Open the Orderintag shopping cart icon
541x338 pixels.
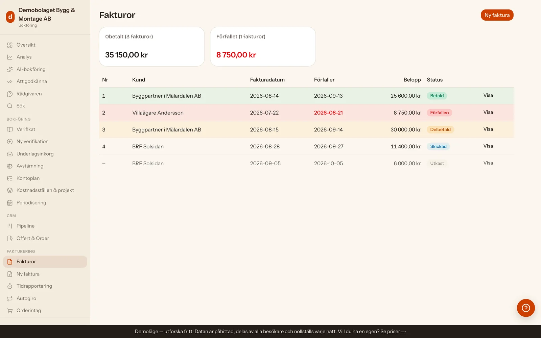(x=10, y=311)
